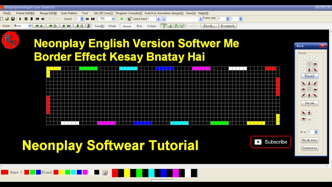
Task: Click the Shrink button in the Block panel
Action: point(309,103)
